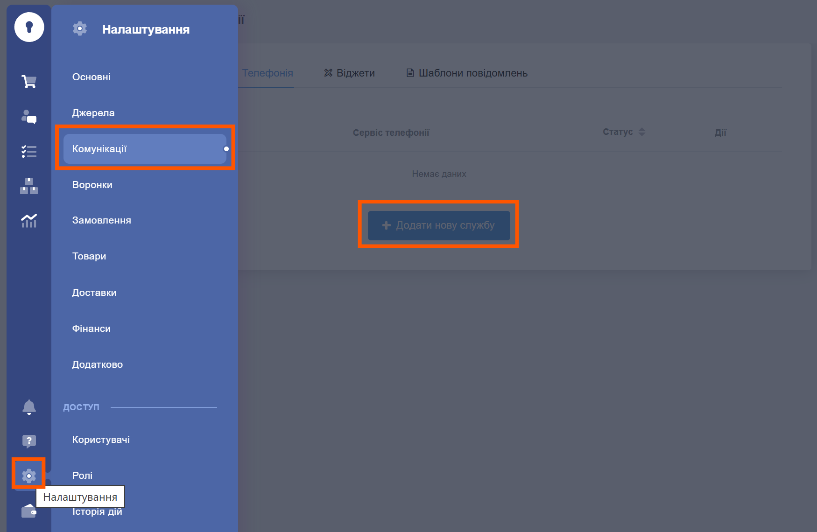Open the Основні settings section
817x532 pixels.
(92, 77)
